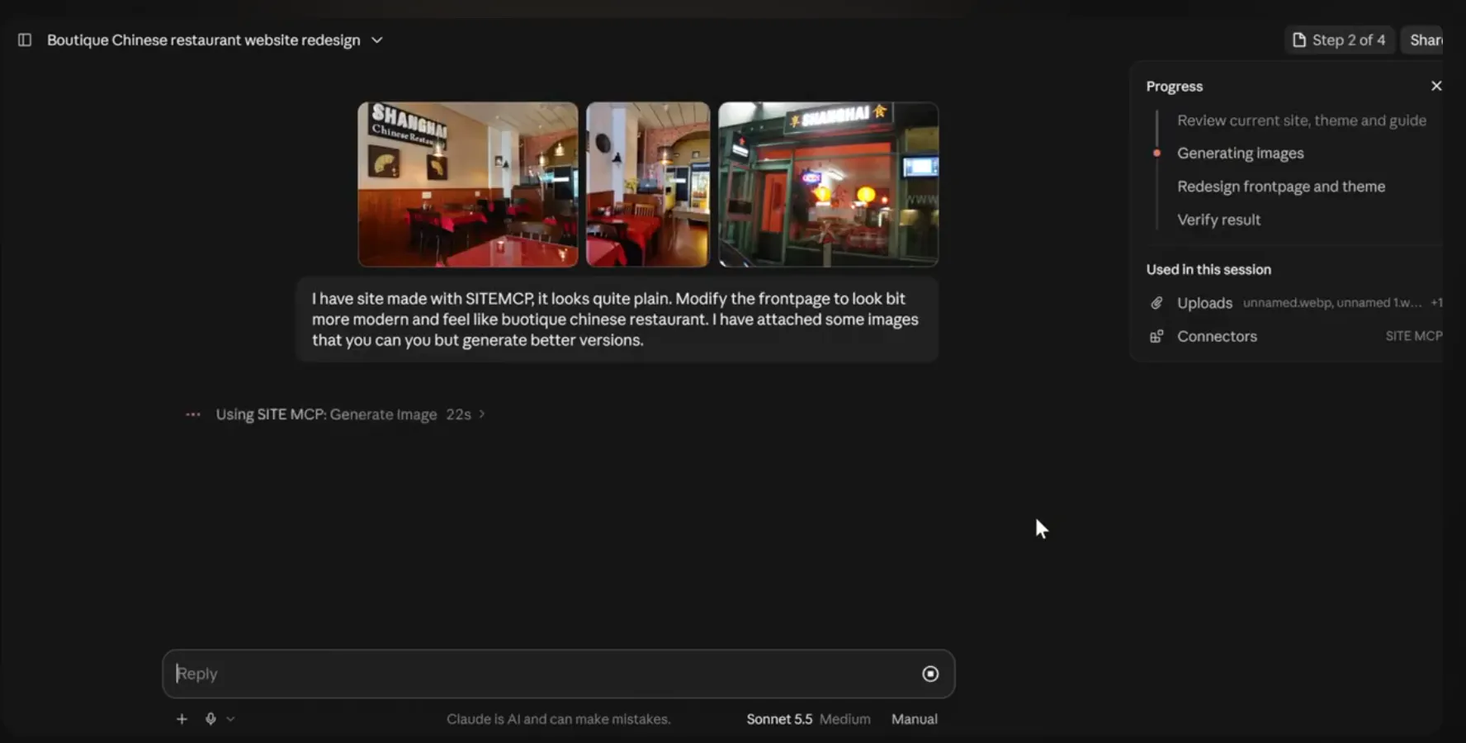Click the SITE MCP connector label
Viewport: 1466px width, 743px height.
(1414, 336)
